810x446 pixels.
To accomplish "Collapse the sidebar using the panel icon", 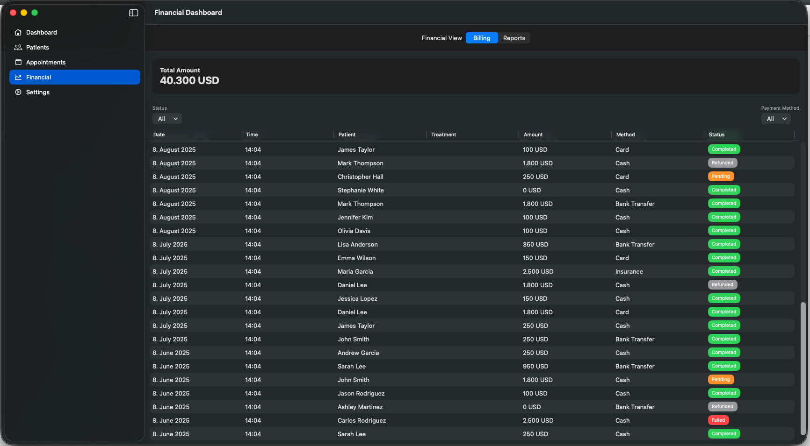I will pos(133,13).
